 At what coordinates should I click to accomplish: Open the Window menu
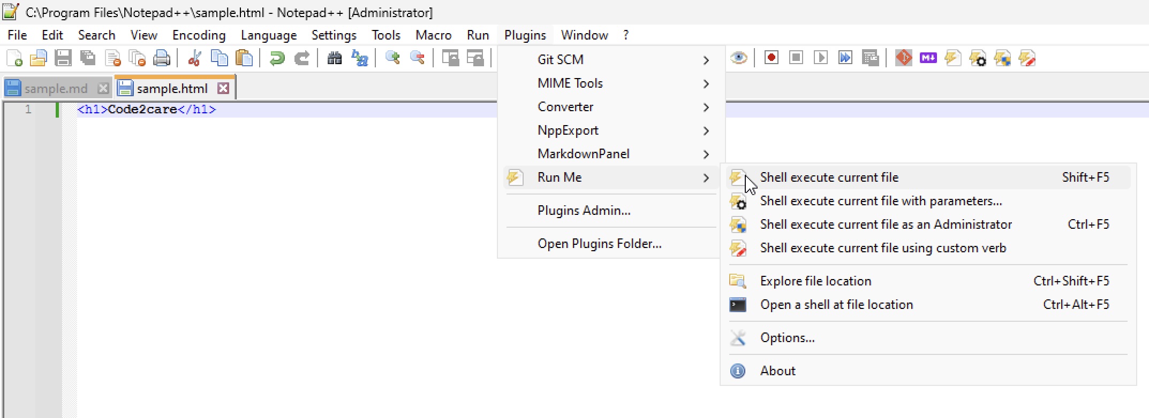[585, 35]
